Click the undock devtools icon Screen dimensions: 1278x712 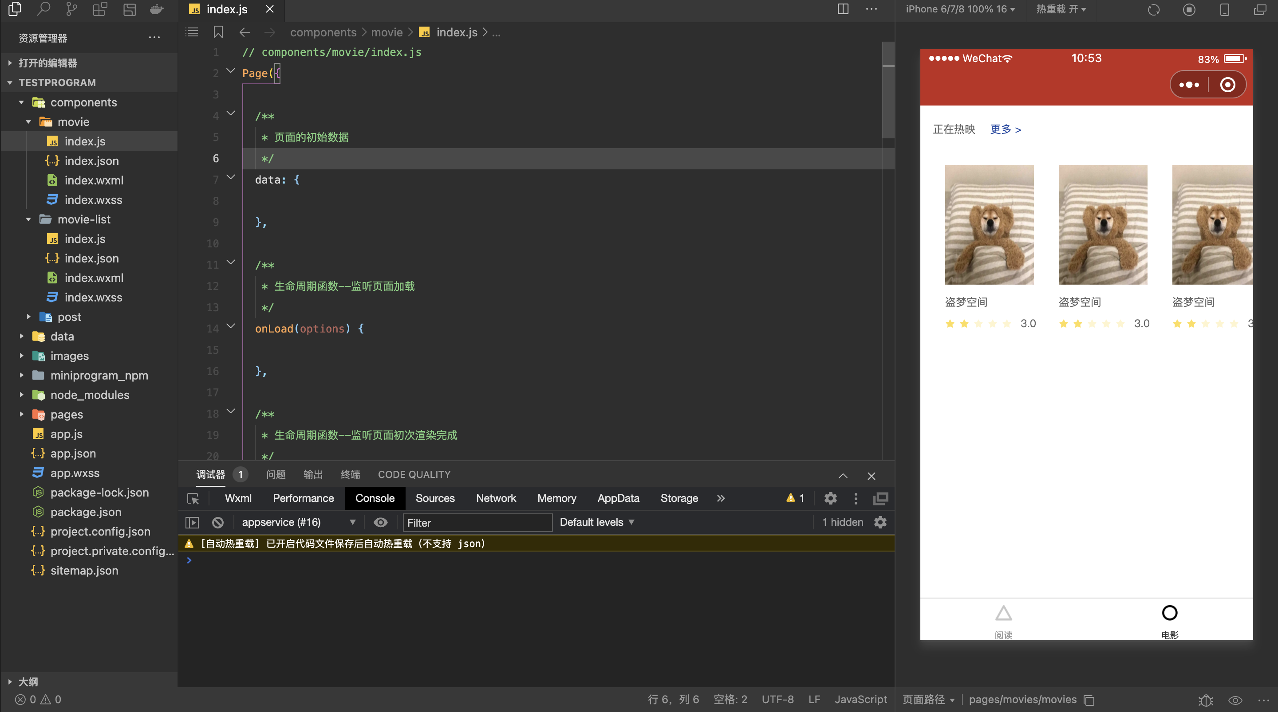(x=880, y=498)
